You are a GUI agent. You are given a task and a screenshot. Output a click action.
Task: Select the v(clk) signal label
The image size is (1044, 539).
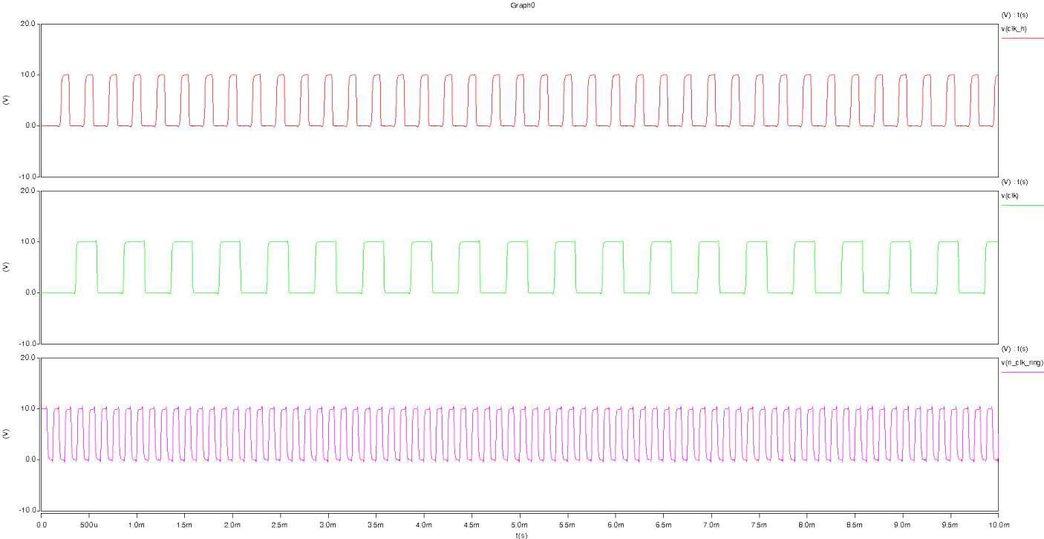(x=1011, y=196)
